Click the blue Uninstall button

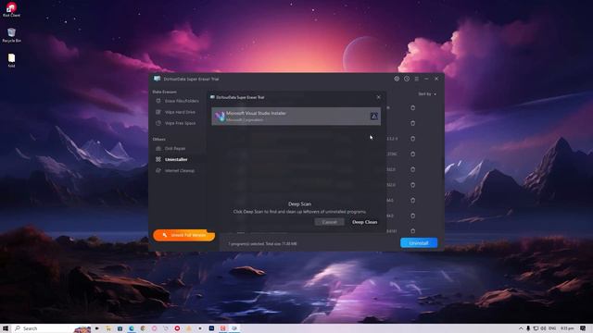point(419,242)
